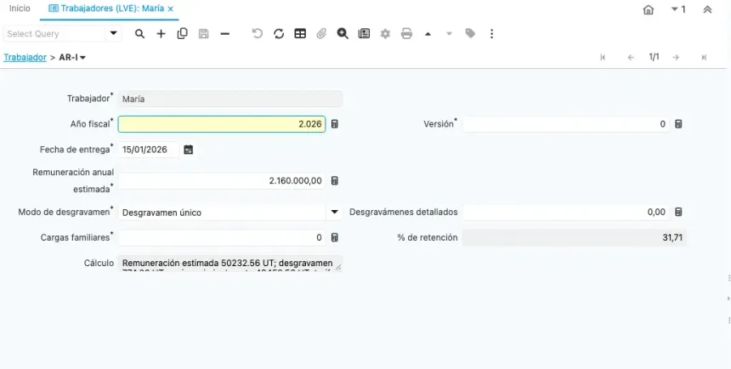The height and width of the screenshot is (369, 731).
Task: Go to previous record arrow
Action: (x=631, y=57)
